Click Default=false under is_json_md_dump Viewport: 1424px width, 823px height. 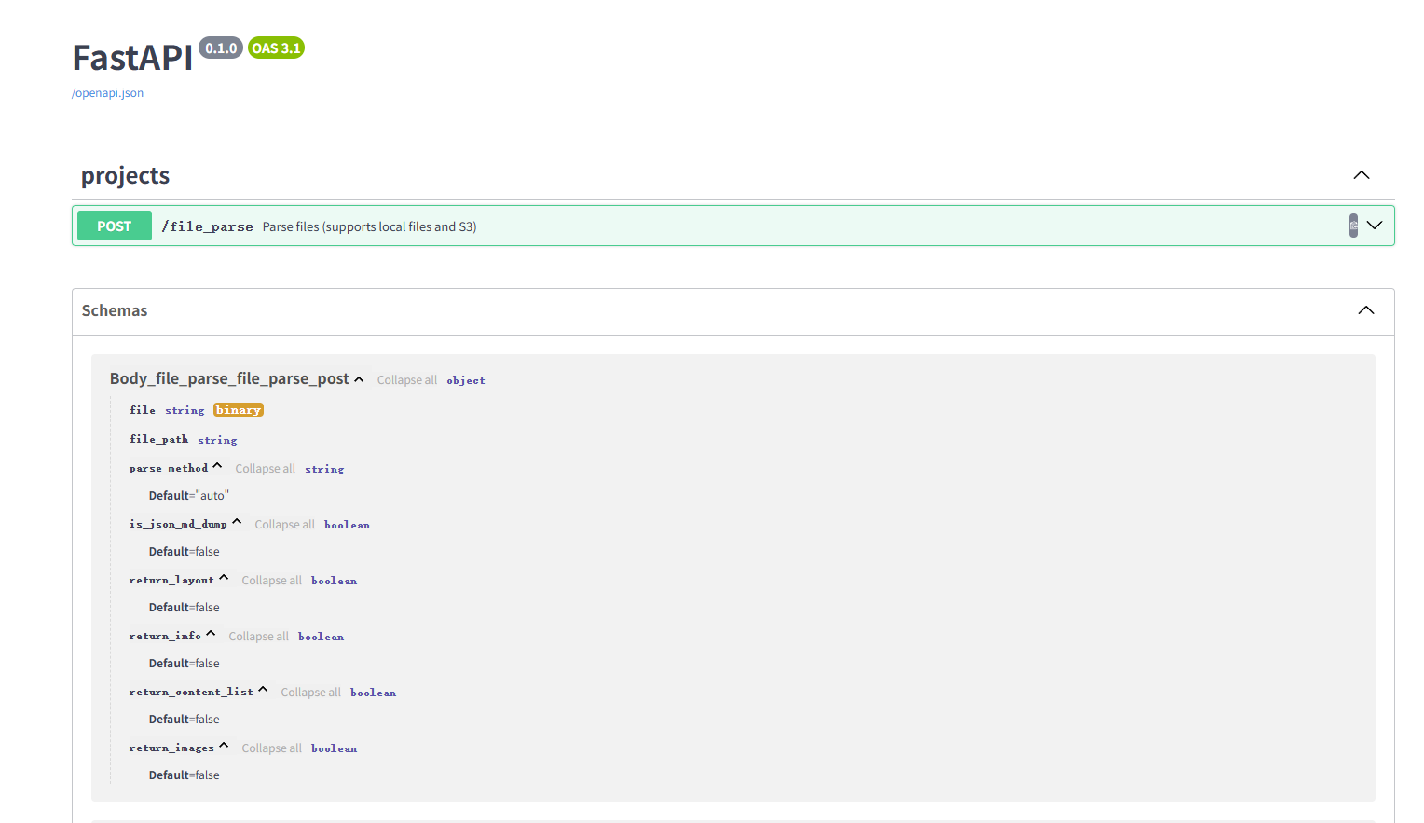pyautogui.click(x=185, y=552)
